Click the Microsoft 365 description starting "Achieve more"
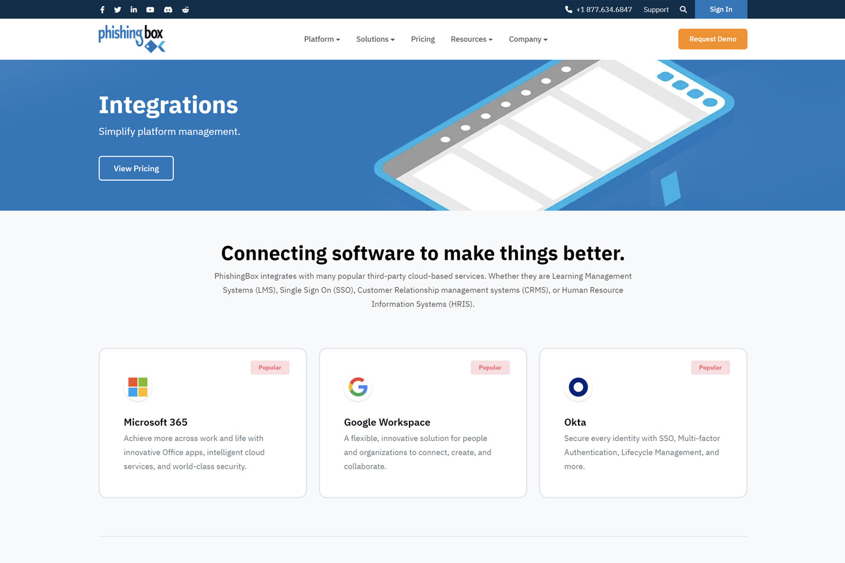Screen dimensions: 845x563 tap(194, 452)
